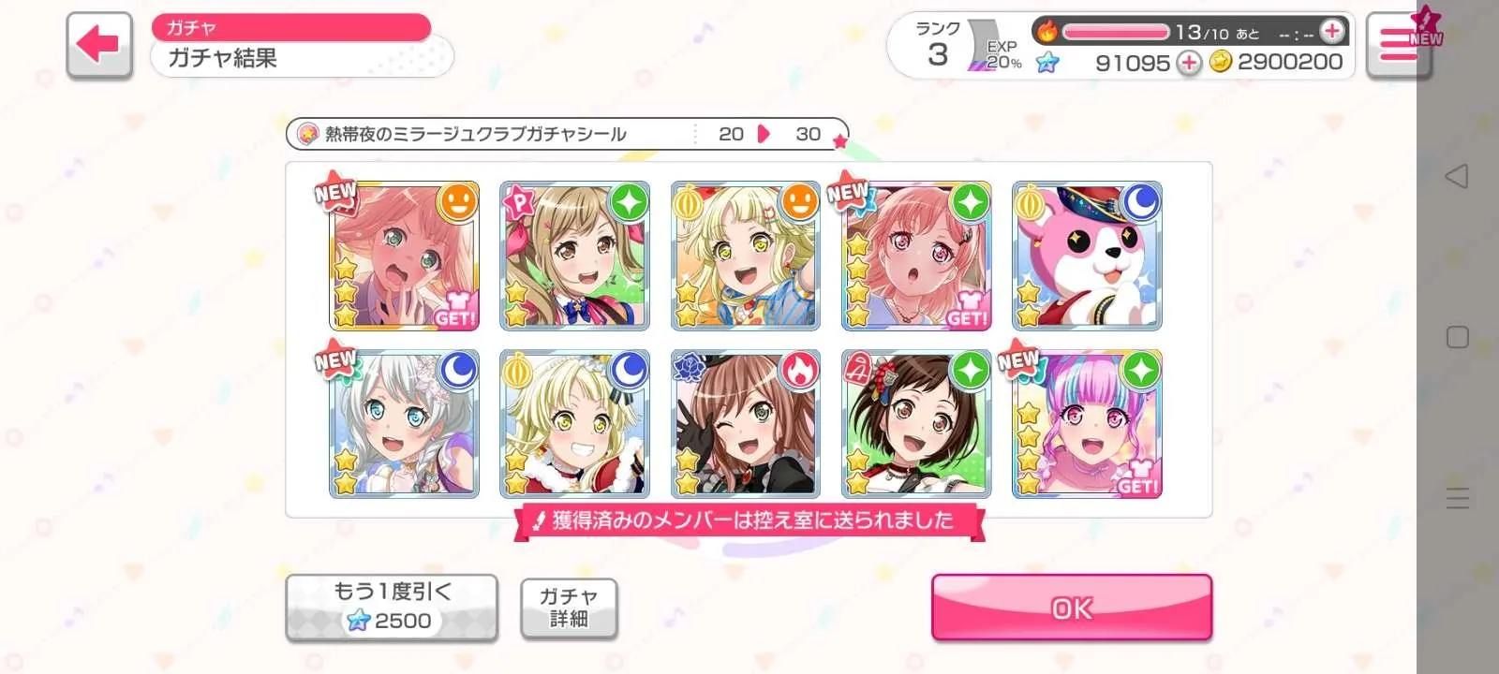
Task: Select the pink-and-blue-haired four-star card
Action: point(1087,424)
